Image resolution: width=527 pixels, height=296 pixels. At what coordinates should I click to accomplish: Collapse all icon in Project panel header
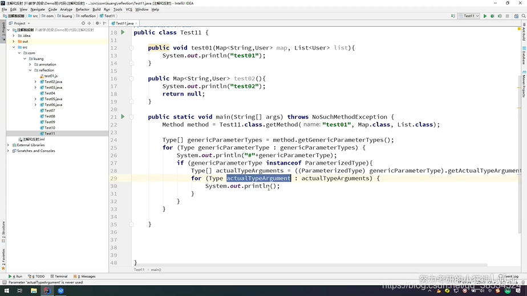89,23
